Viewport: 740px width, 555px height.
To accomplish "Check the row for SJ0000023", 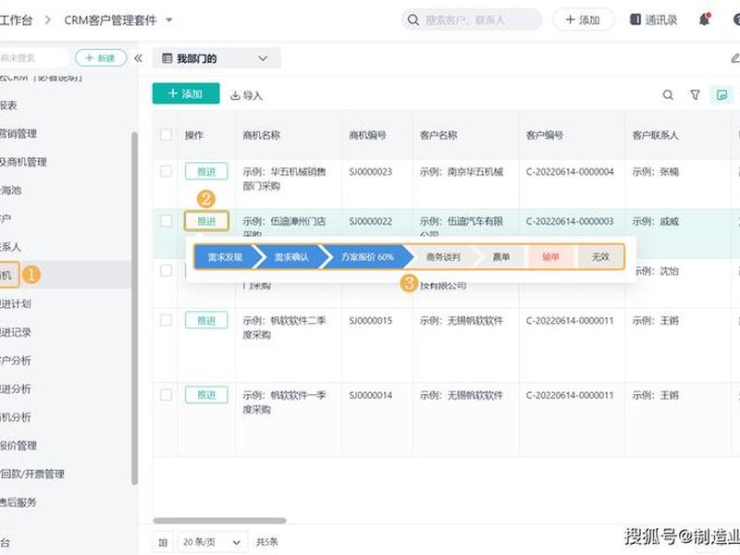I will (x=166, y=171).
